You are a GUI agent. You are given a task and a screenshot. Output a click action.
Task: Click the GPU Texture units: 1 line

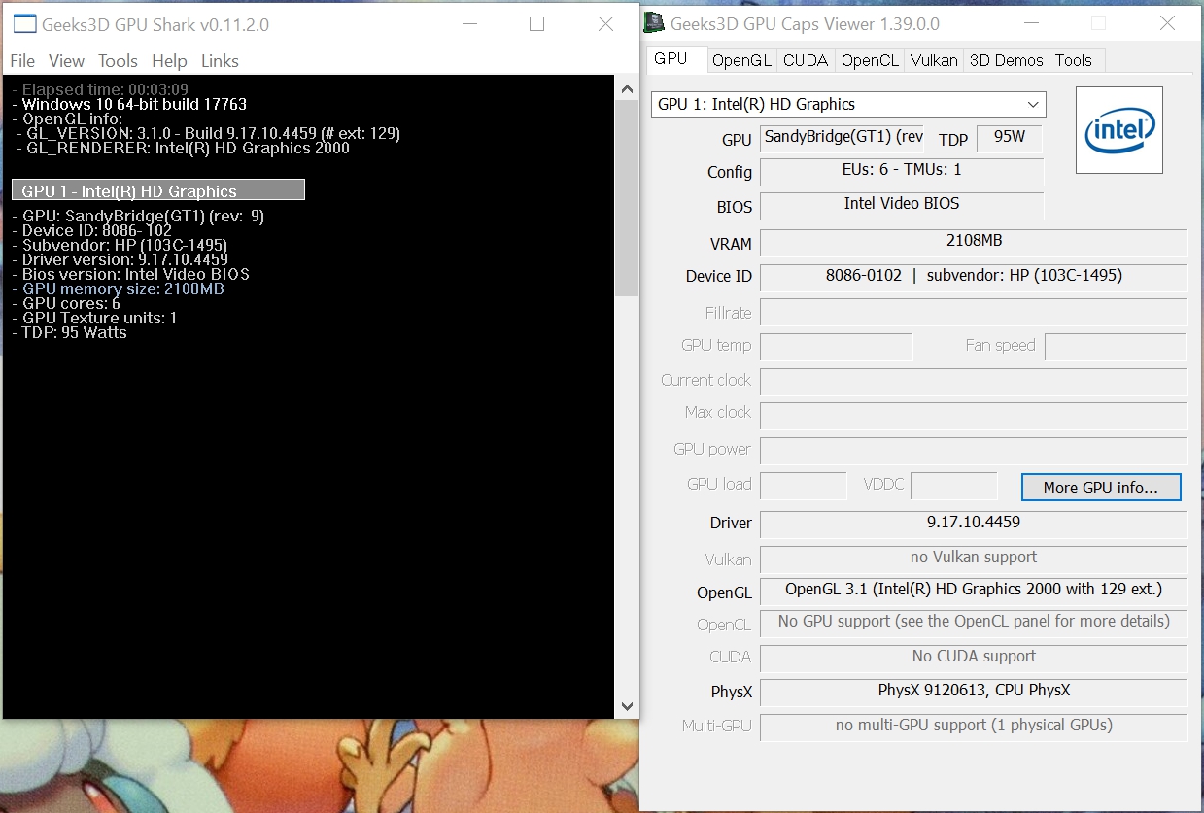coord(94,319)
